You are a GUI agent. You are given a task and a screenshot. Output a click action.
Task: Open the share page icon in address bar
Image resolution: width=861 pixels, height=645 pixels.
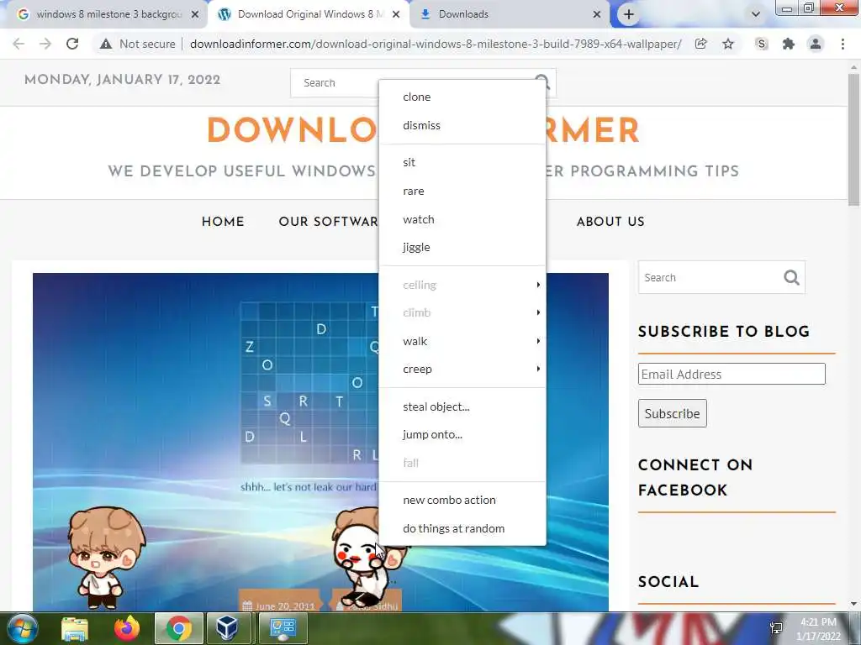[x=700, y=44]
